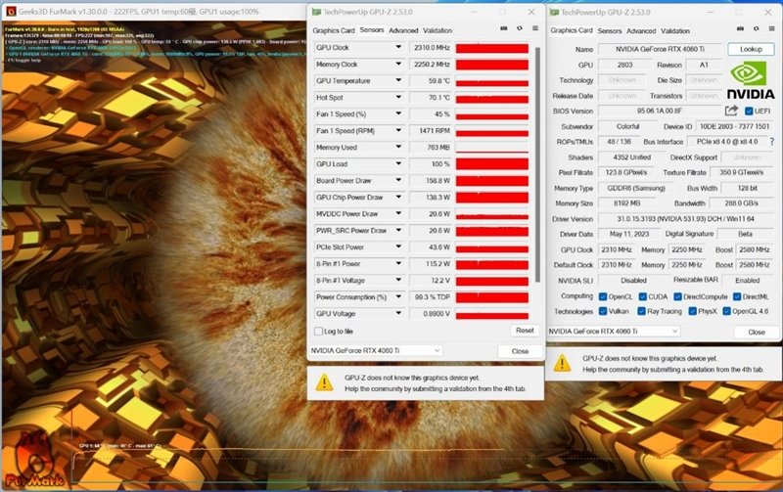Open the Validation tab in Sensors window
The height and width of the screenshot is (492, 783).
point(438,30)
